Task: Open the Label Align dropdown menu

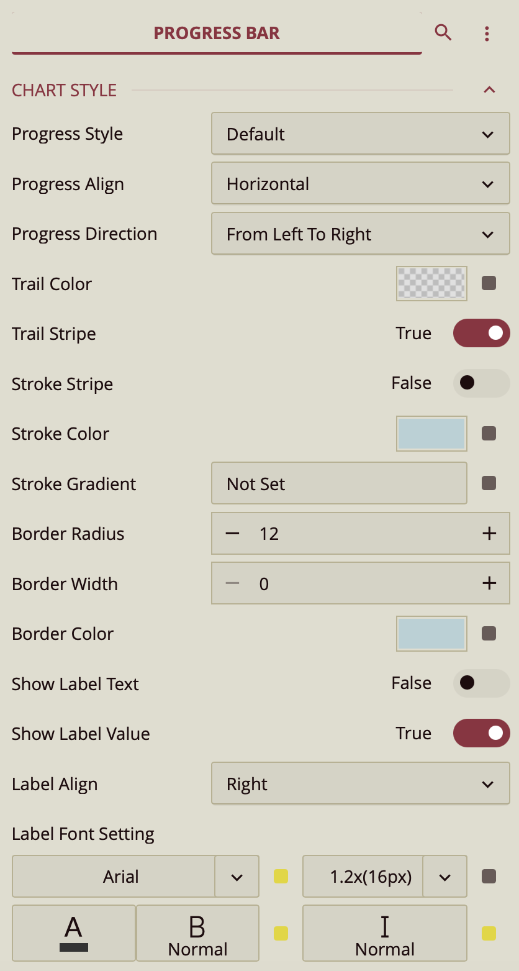Action: click(x=360, y=784)
